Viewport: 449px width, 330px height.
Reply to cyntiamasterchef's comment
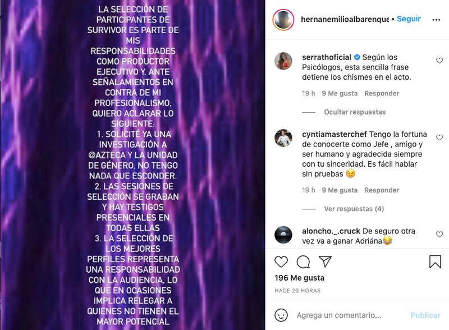click(382, 190)
